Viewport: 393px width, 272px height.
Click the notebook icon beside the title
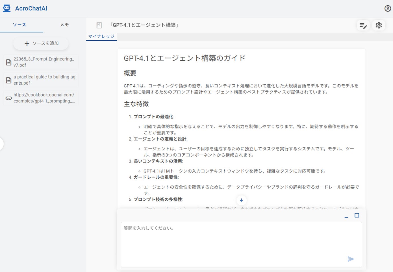[99, 25]
